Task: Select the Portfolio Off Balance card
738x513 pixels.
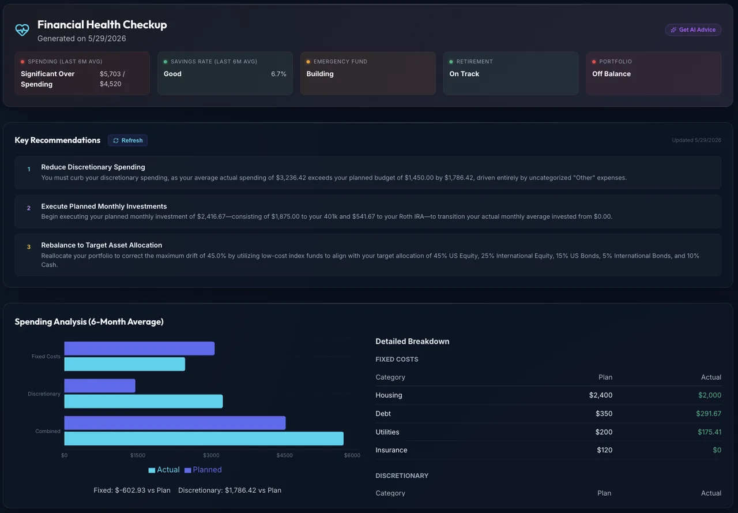Action: coord(654,73)
